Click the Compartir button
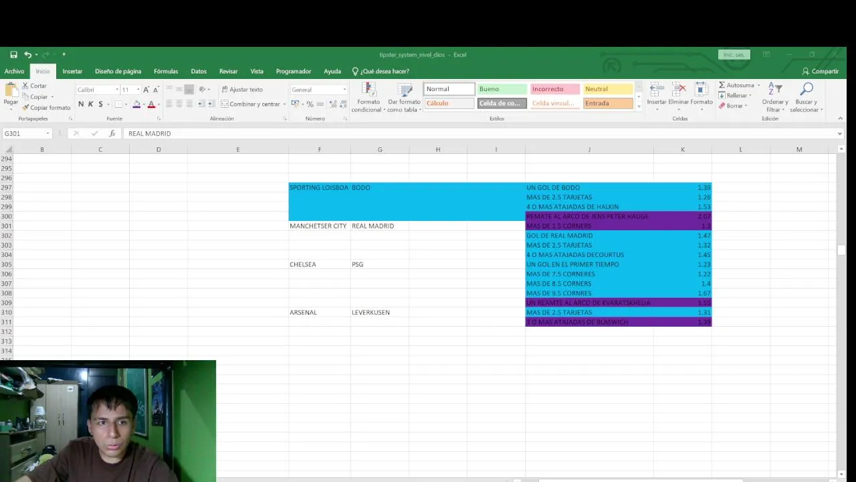This screenshot has height=482, width=856. [x=821, y=72]
